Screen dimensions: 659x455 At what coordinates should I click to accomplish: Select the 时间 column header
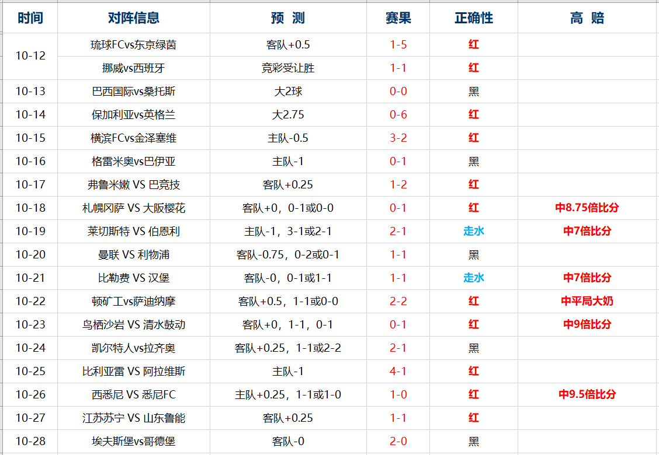(30, 17)
